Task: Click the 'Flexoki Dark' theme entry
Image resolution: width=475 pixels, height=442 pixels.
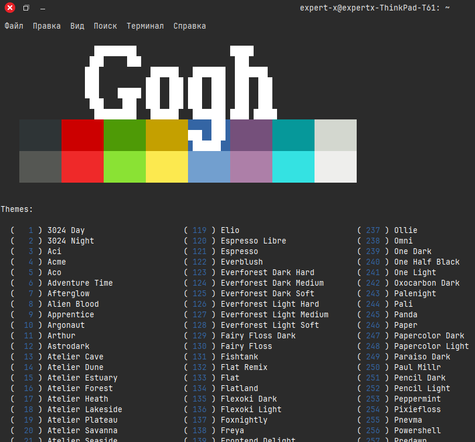Action: (249, 399)
